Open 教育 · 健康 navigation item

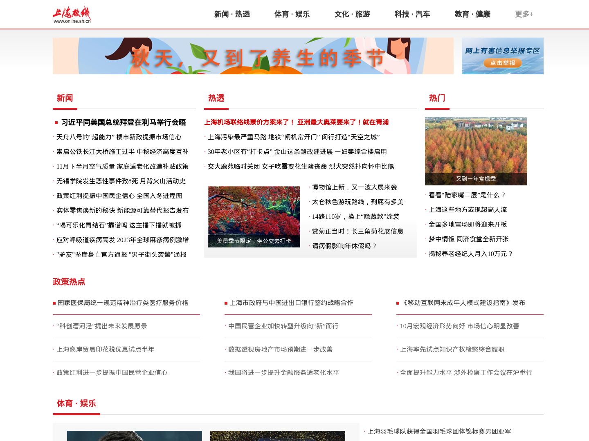[x=472, y=14]
